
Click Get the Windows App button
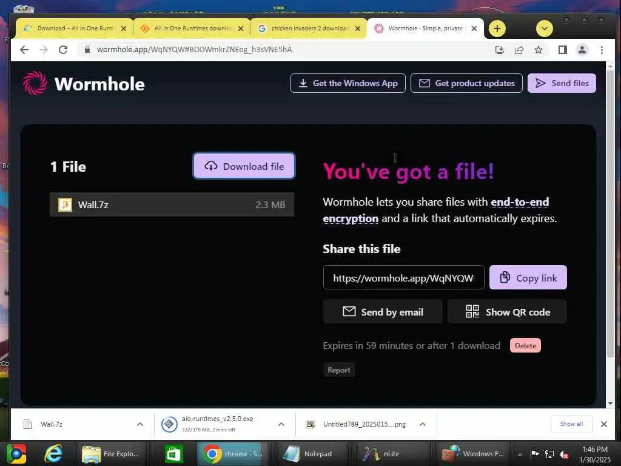(347, 83)
